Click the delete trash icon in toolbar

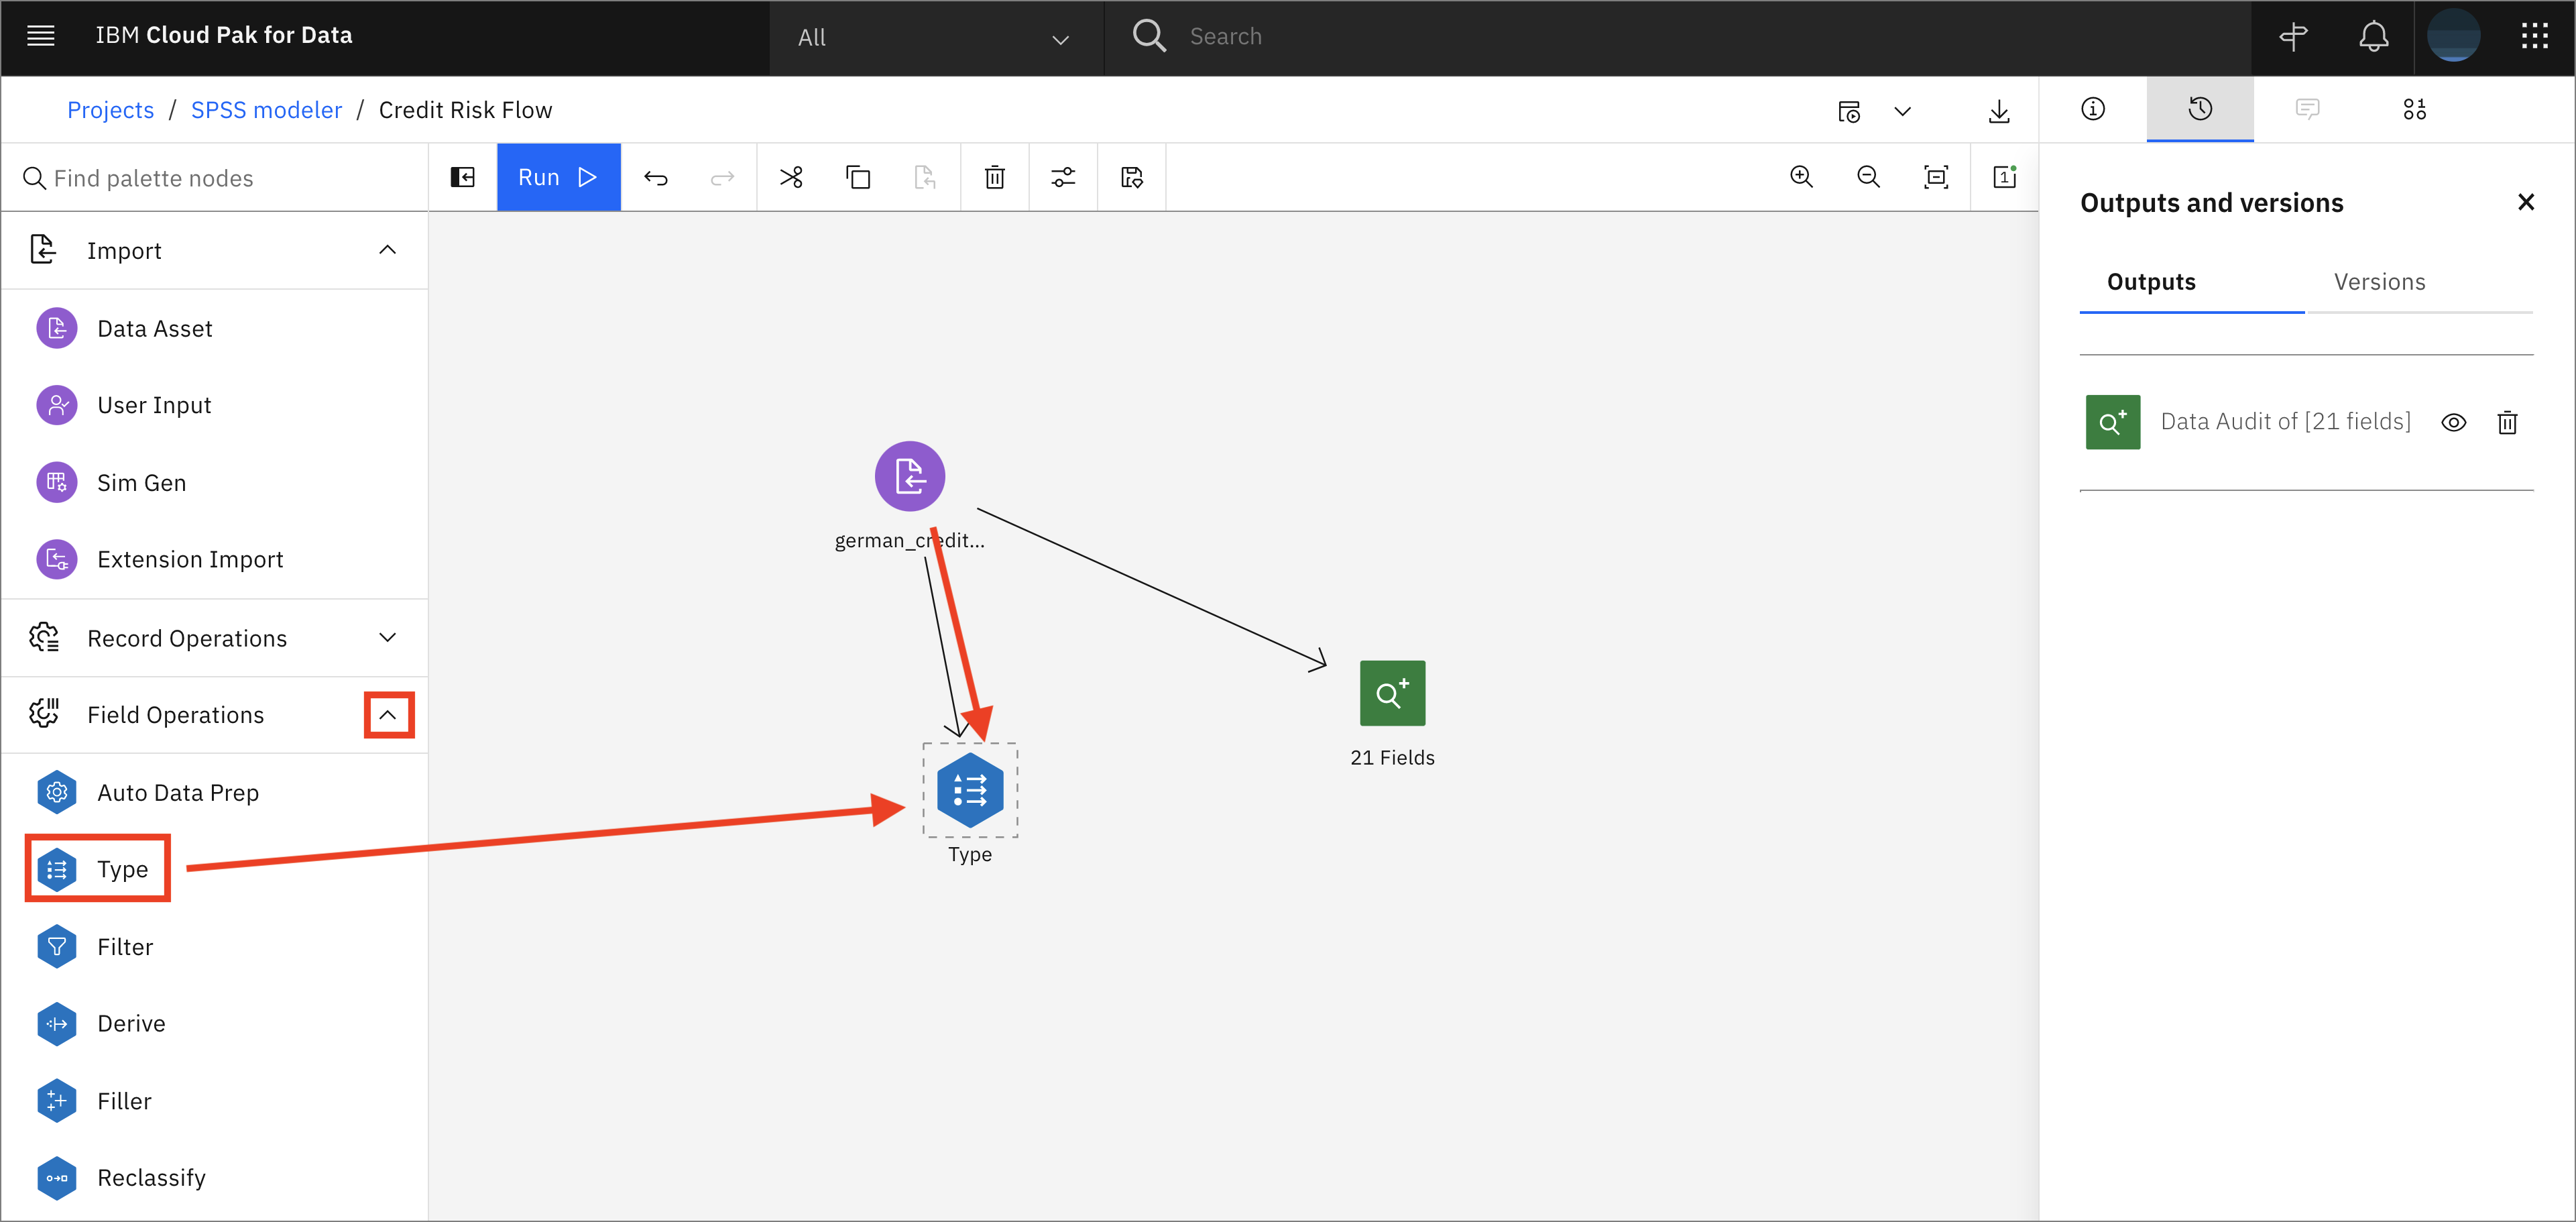tap(994, 177)
